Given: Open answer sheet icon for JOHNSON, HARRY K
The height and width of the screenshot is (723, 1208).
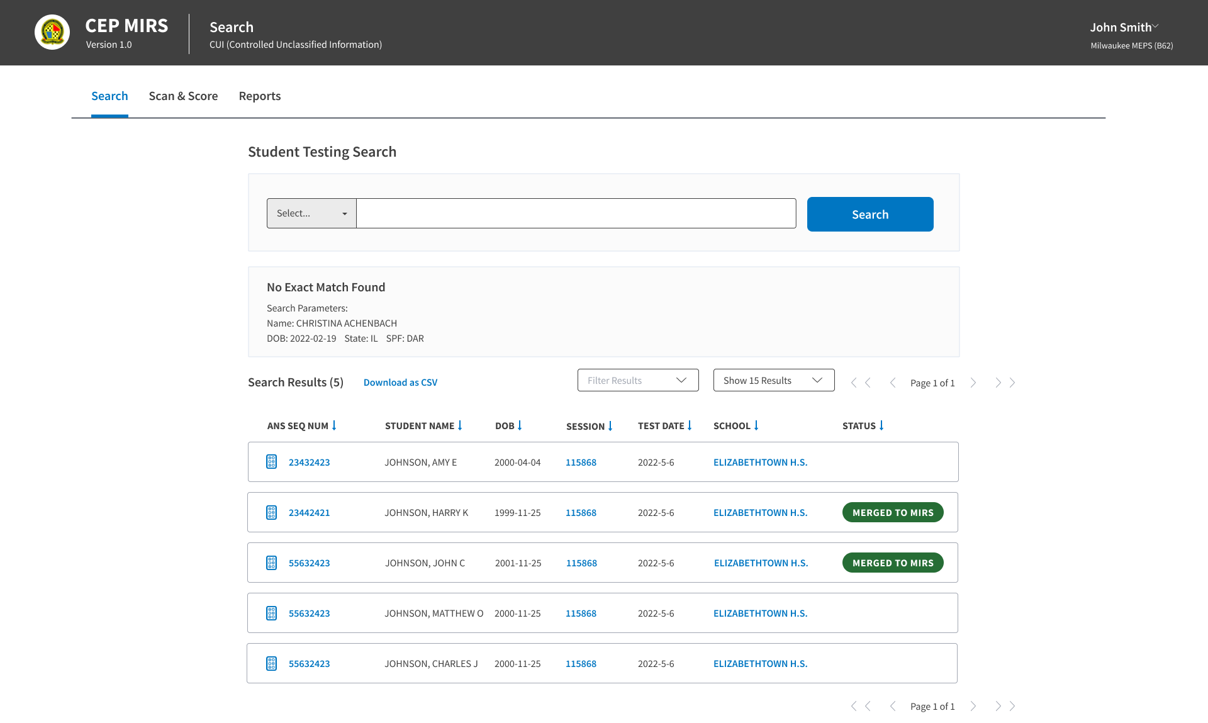Looking at the screenshot, I should click(x=271, y=512).
